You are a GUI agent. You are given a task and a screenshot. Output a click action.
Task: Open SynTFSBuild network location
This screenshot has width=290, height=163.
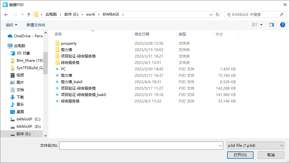pyautogui.click(x=27, y=68)
